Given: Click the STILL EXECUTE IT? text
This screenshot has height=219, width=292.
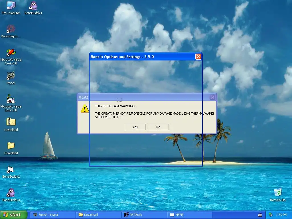Looking at the screenshot, I should point(108,117).
